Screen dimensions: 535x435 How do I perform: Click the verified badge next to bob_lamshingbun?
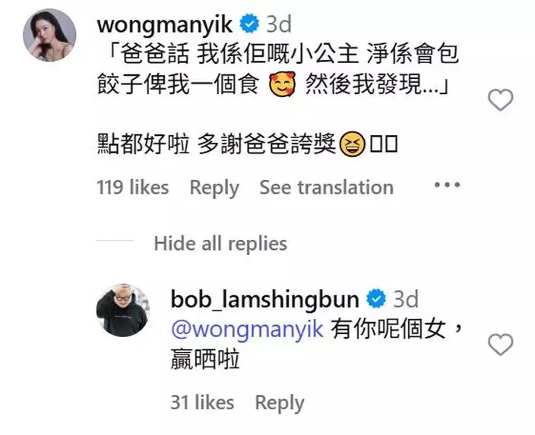376,298
